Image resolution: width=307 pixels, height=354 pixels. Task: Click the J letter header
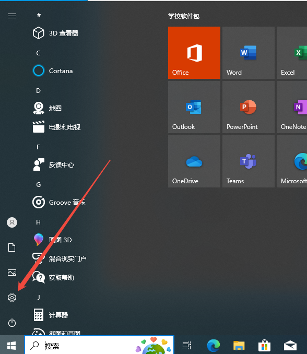click(39, 298)
